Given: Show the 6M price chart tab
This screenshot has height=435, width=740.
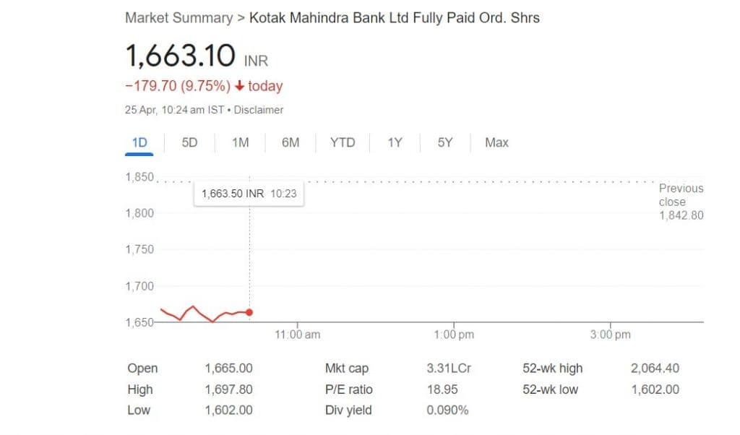Looking at the screenshot, I should pyautogui.click(x=291, y=142).
